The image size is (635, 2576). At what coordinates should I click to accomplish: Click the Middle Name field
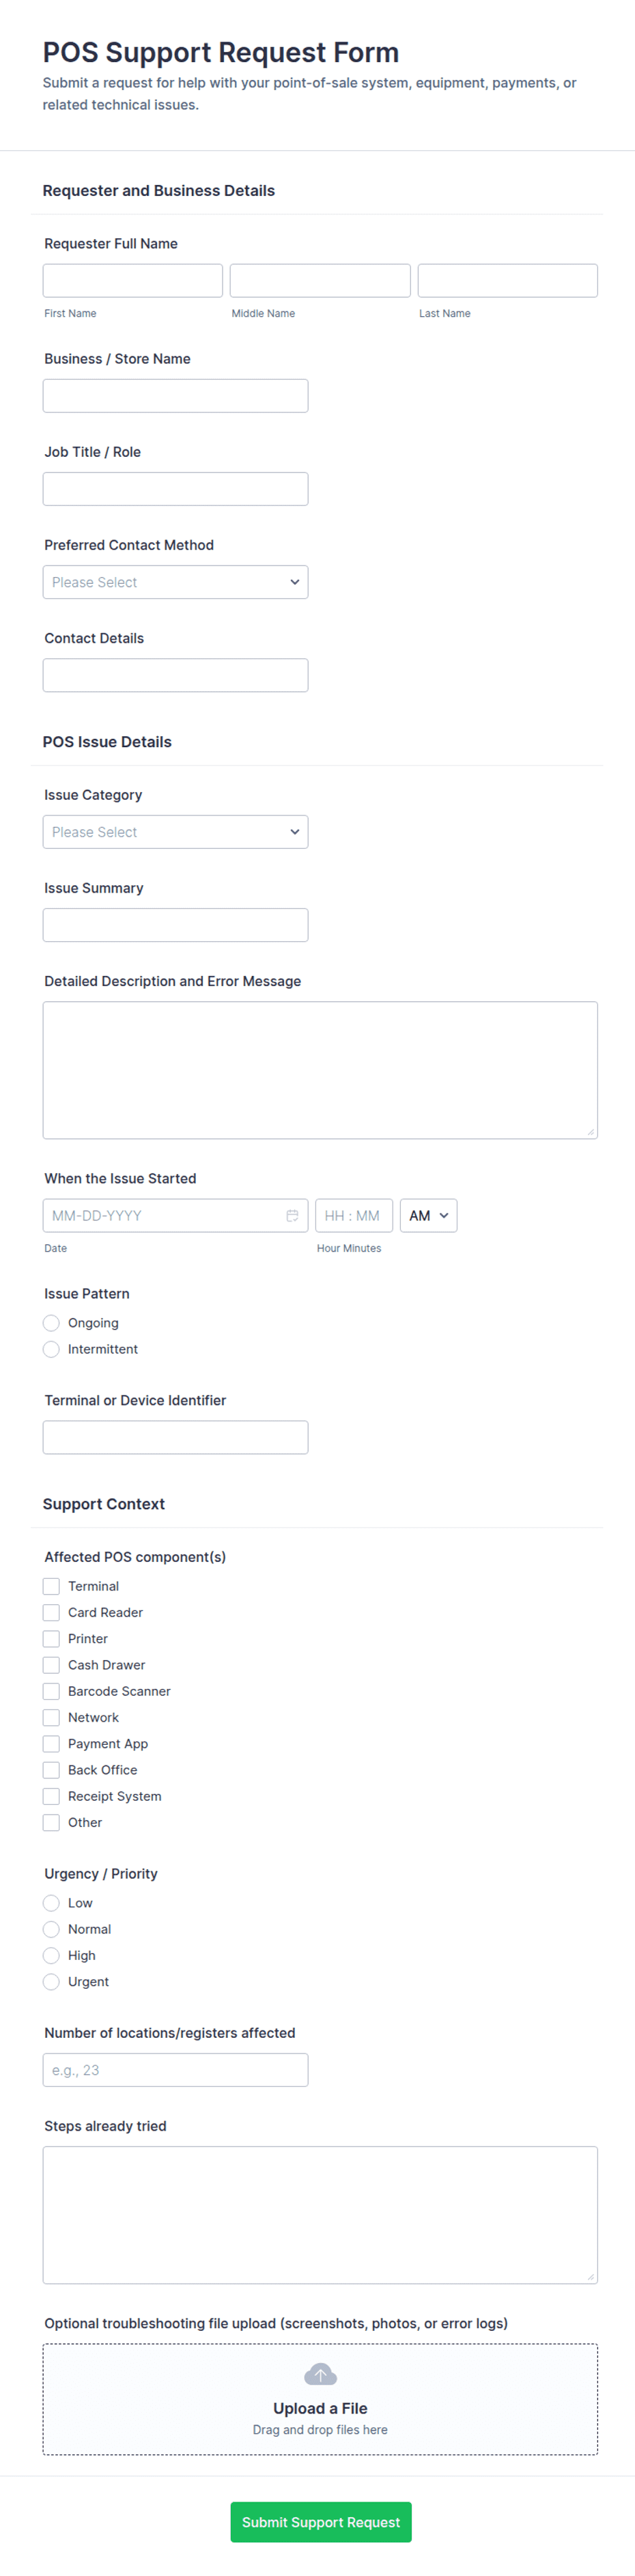(320, 281)
